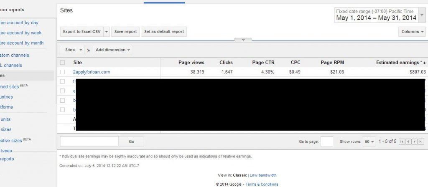Open Countries report in sidebar
The width and height of the screenshot is (428, 187).
click(x=7, y=97)
